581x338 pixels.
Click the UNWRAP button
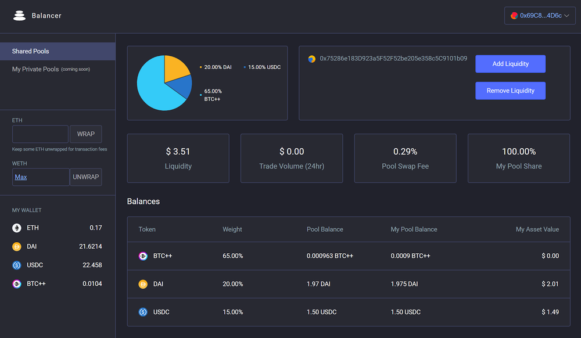pyautogui.click(x=86, y=177)
